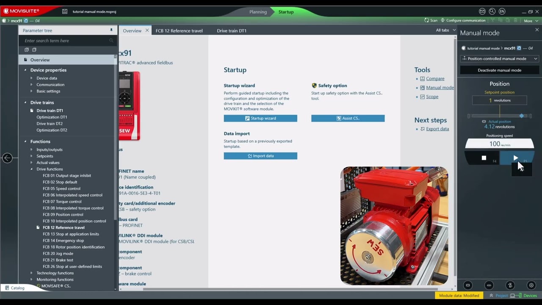Screen dimensions: 542x305
Task: Click the Cut scissors toolbar icon
Action: (492, 20)
